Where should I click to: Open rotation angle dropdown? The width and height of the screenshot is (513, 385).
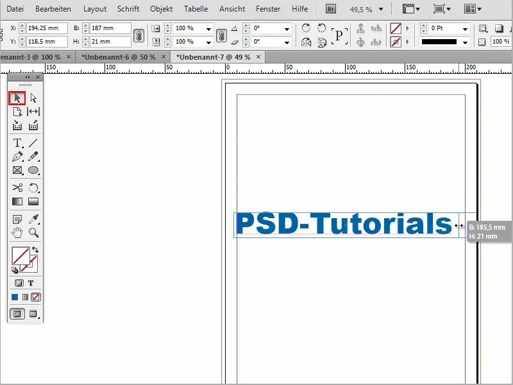click(x=287, y=29)
